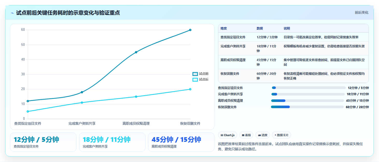Screen dimensions: 379x162
Task: Click the 试点后 legend label text
Action: [204, 80]
